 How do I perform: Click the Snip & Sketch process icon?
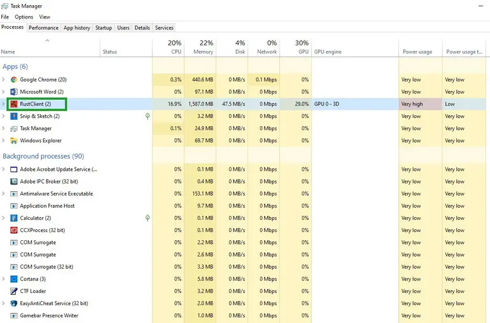coord(14,116)
